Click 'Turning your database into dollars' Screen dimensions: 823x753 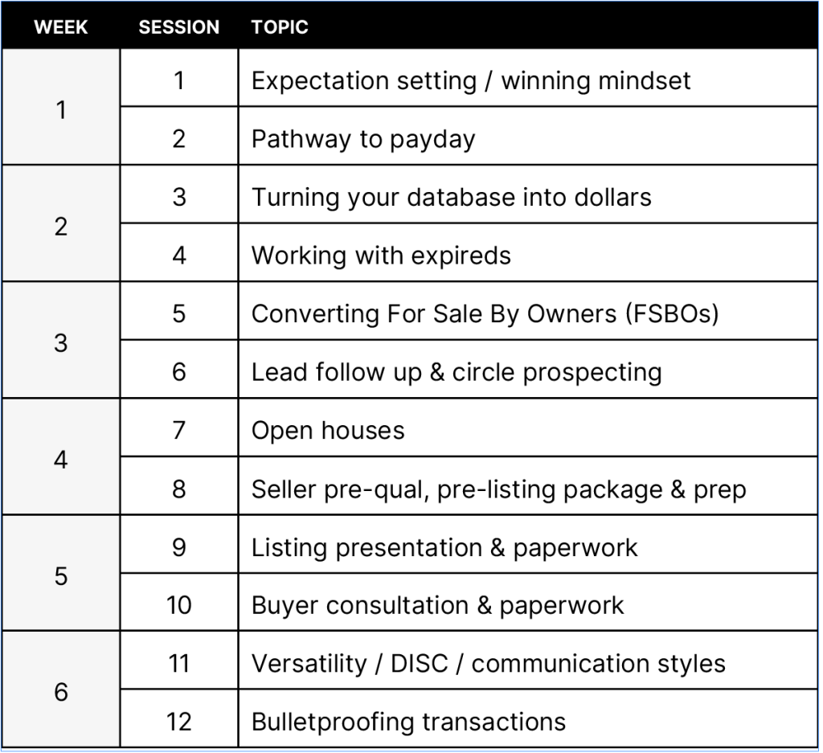point(451,197)
